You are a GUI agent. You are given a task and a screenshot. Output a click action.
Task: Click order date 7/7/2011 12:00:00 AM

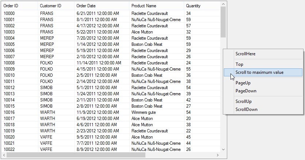[102, 143]
